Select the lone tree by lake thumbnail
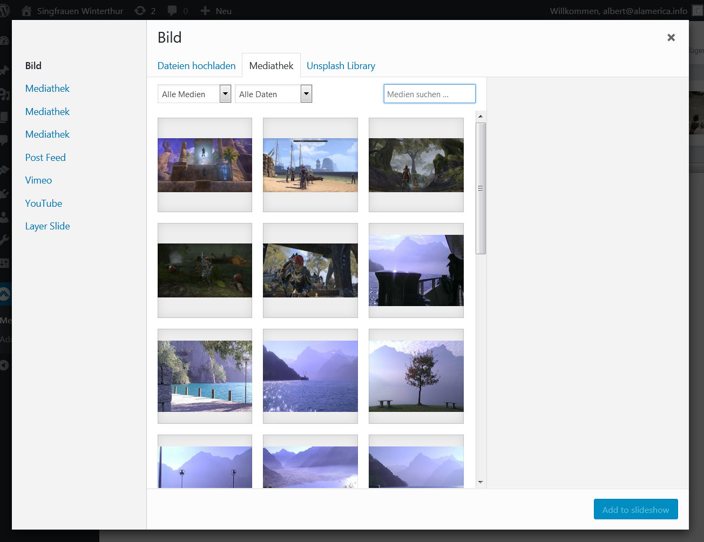The image size is (704, 542). 416,376
